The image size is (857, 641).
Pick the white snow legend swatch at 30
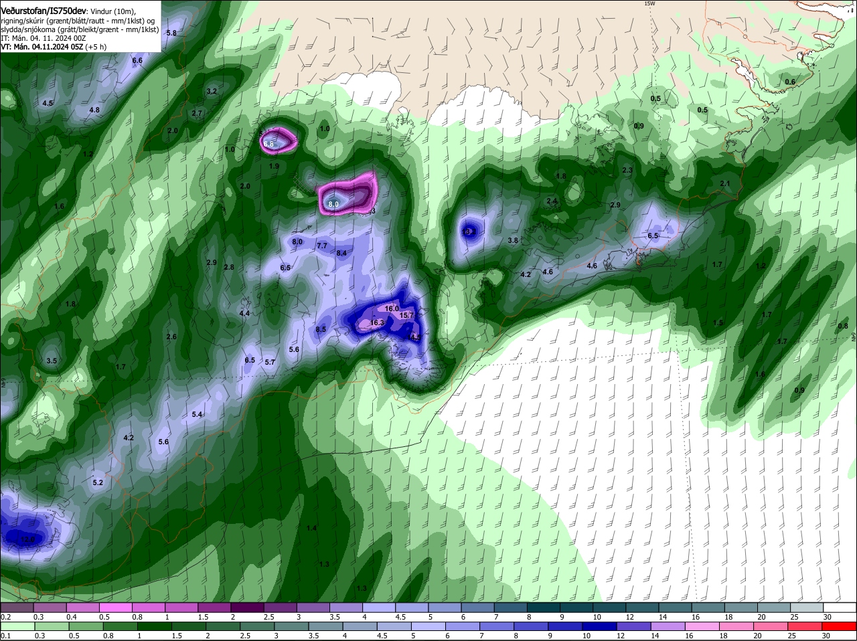pos(840,608)
